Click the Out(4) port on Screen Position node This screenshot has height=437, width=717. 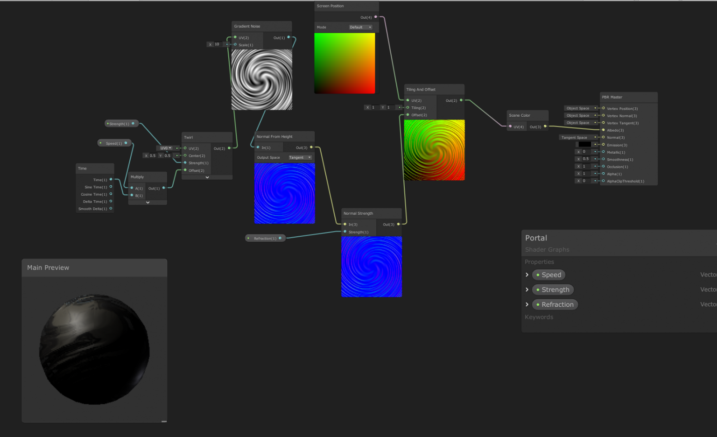pos(375,17)
